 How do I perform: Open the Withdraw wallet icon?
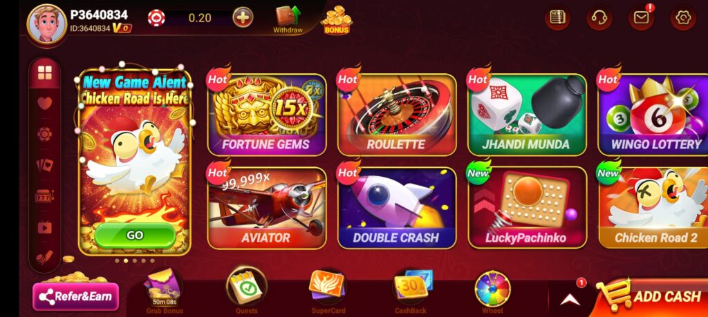point(288,20)
